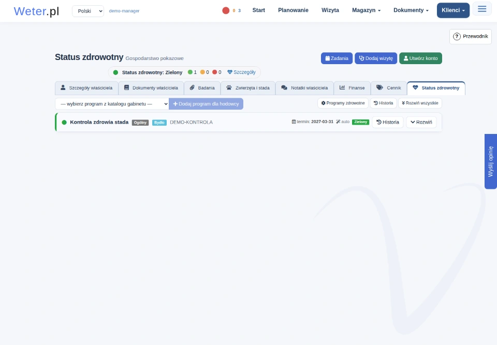The width and height of the screenshot is (497, 345).
Task: Expand the Magazyn dropdown menu
Action: click(x=366, y=10)
